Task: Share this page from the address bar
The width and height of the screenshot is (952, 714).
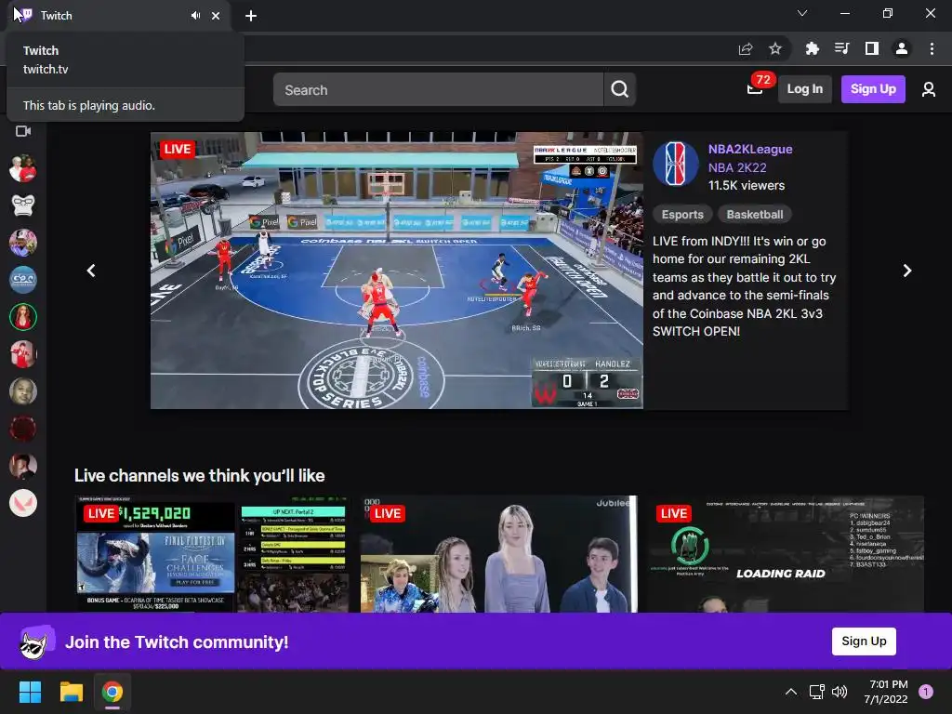Action: tap(746, 48)
